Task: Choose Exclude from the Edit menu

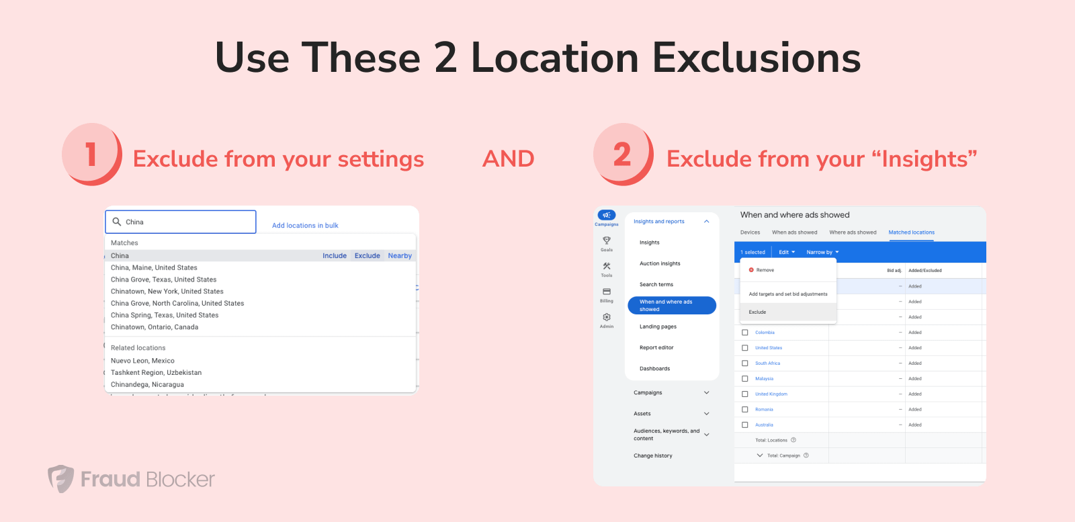Action: [x=757, y=312]
